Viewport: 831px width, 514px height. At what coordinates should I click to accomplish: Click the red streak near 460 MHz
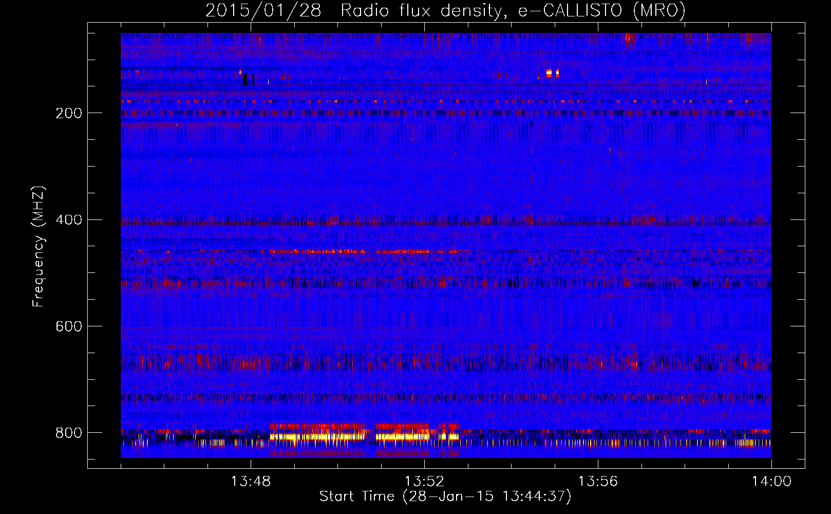[364, 251]
